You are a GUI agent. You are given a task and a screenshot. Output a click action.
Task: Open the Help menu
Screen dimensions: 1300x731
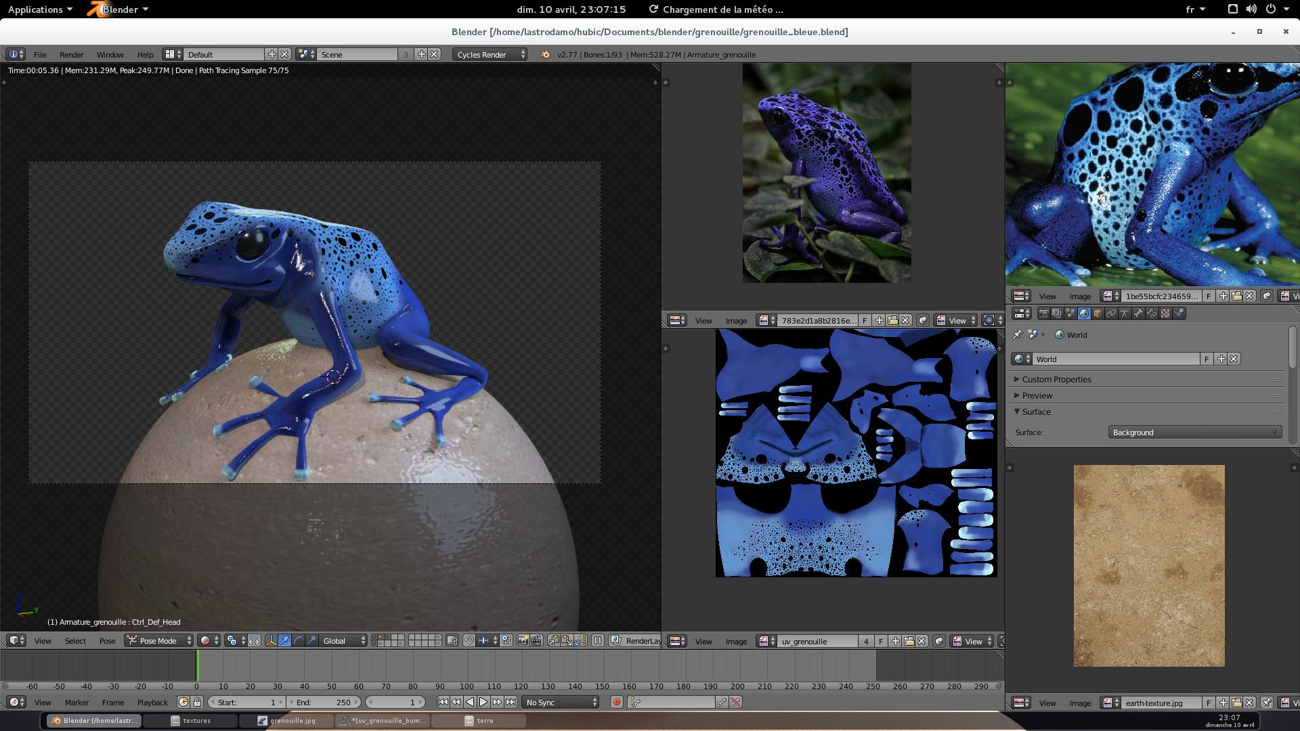tap(145, 55)
